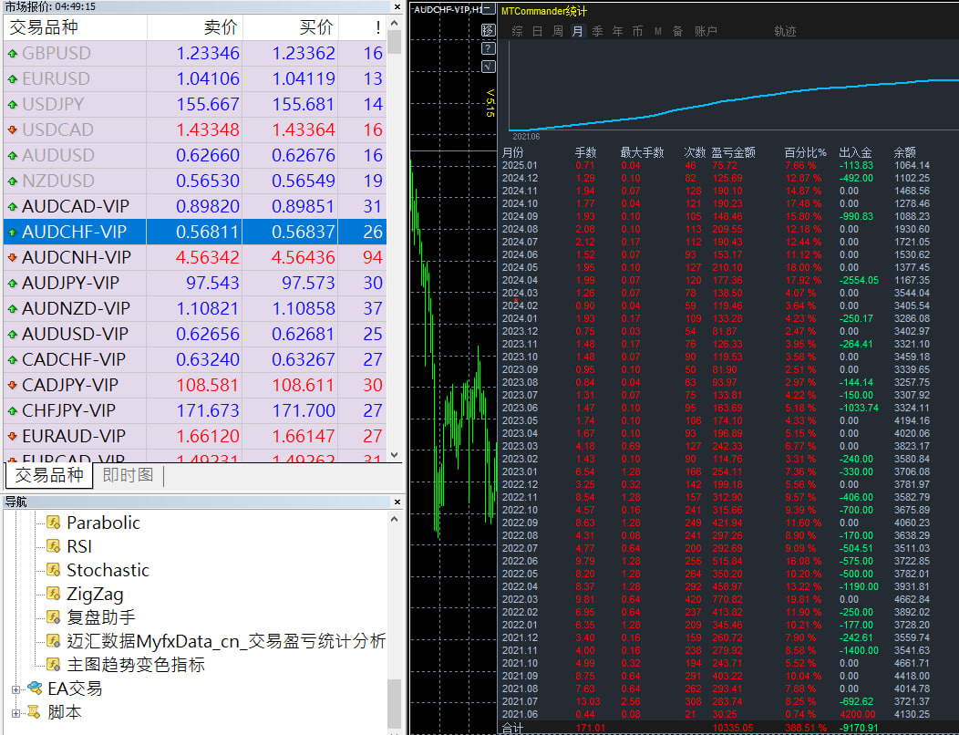This screenshot has width=959, height=735.
Task: Expand the 脚本 tree node
Action: coord(15,713)
